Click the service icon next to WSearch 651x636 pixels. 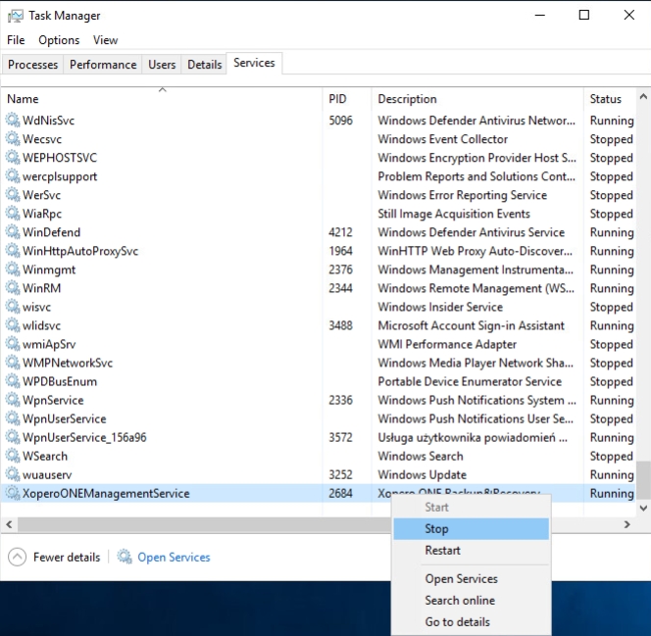coord(13,457)
